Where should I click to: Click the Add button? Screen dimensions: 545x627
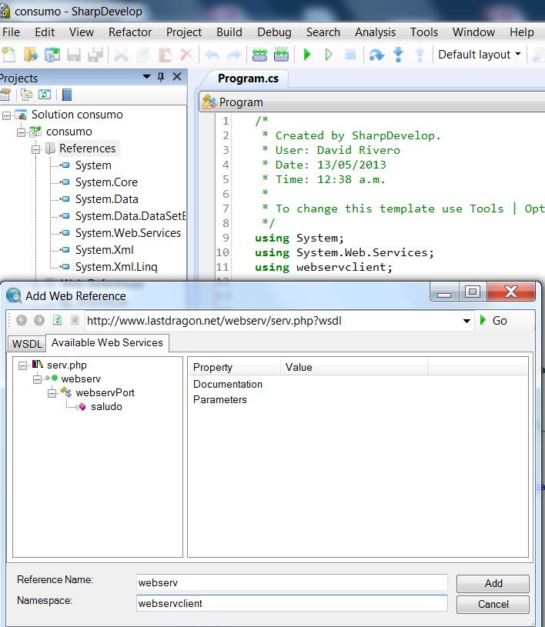493,583
